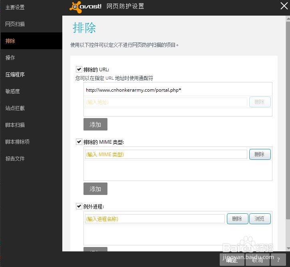This screenshot has width=290, height=267.
Task: Open help with the ? button
Action: pyautogui.click(x=278, y=260)
